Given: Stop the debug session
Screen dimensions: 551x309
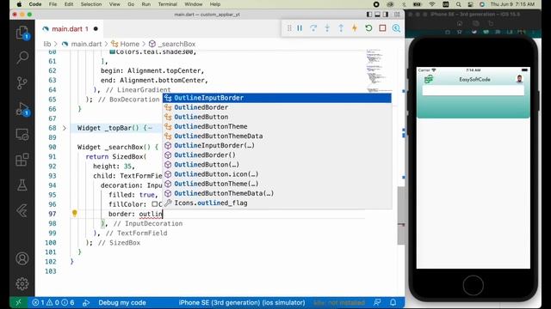Looking at the screenshot, I should pos(382,28).
